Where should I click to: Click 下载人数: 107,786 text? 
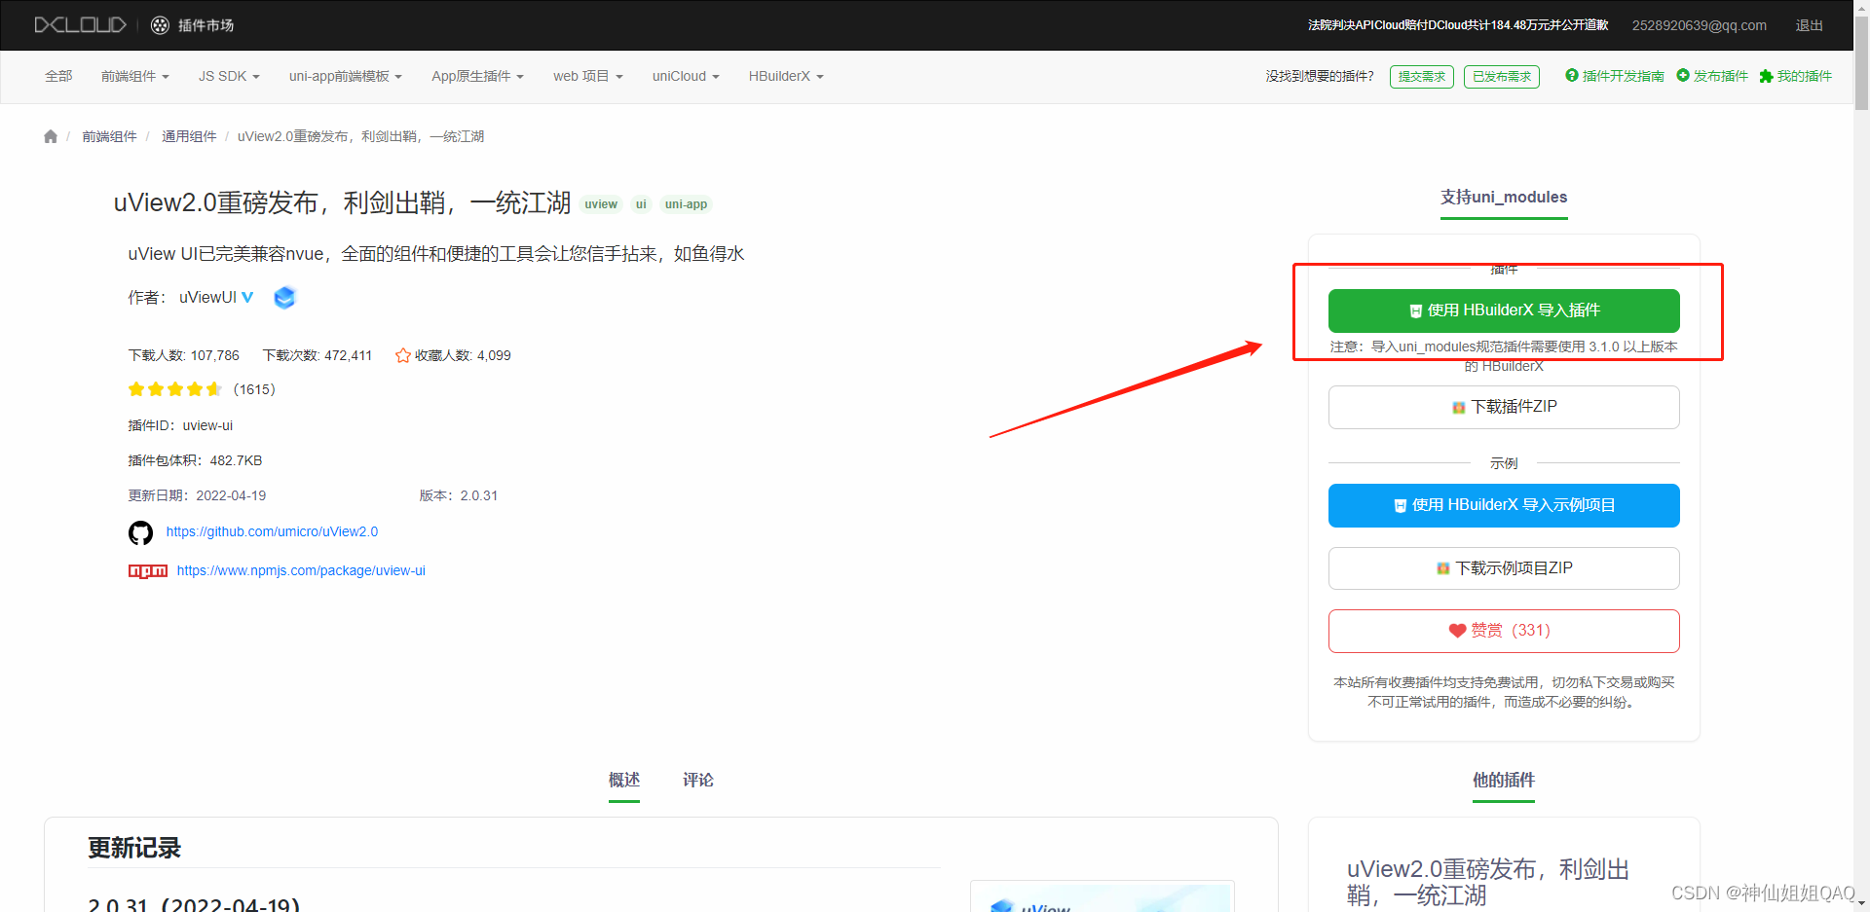183,355
